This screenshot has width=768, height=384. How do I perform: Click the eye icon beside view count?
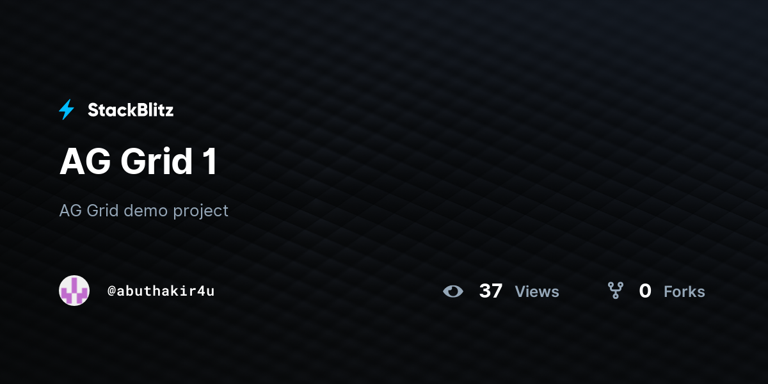(x=453, y=291)
